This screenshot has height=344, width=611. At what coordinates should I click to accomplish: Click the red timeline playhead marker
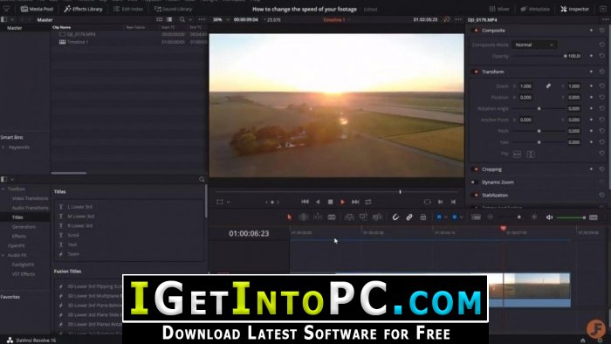point(503,228)
